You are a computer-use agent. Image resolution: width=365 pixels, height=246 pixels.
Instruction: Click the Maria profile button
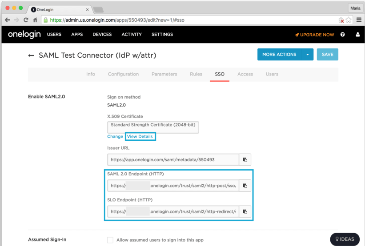click(355, 8)
